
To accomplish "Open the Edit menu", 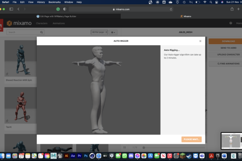I will click(22, 2).
